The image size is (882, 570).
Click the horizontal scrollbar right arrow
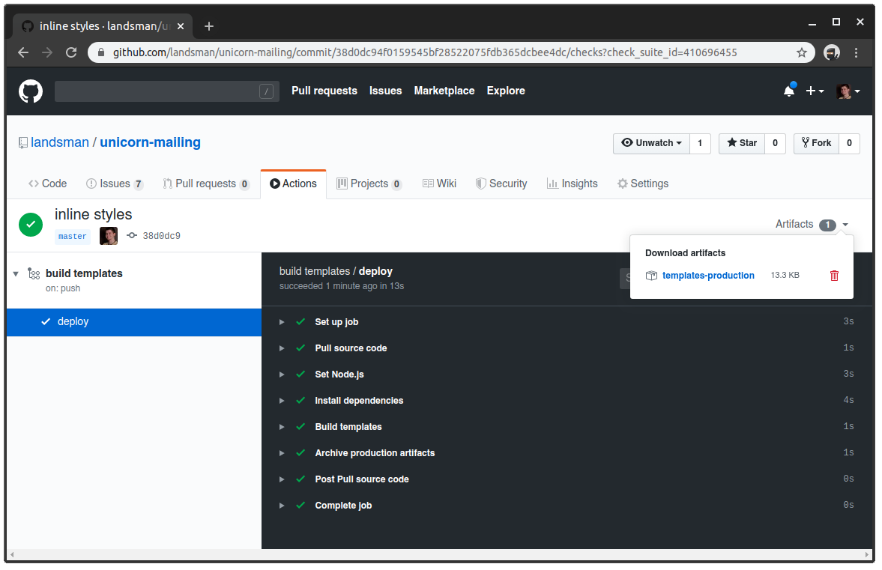click(x=867, y=555)
